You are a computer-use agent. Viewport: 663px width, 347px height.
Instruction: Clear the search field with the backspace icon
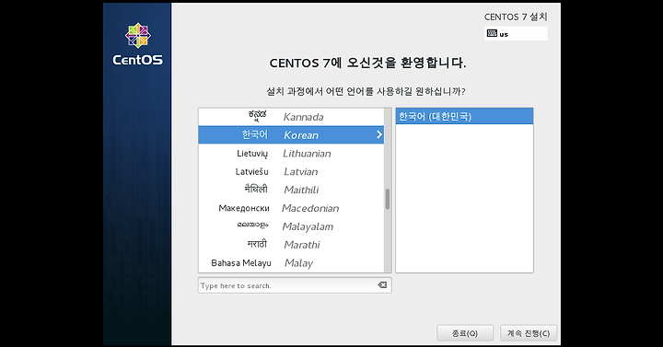(x=382, y=285)
